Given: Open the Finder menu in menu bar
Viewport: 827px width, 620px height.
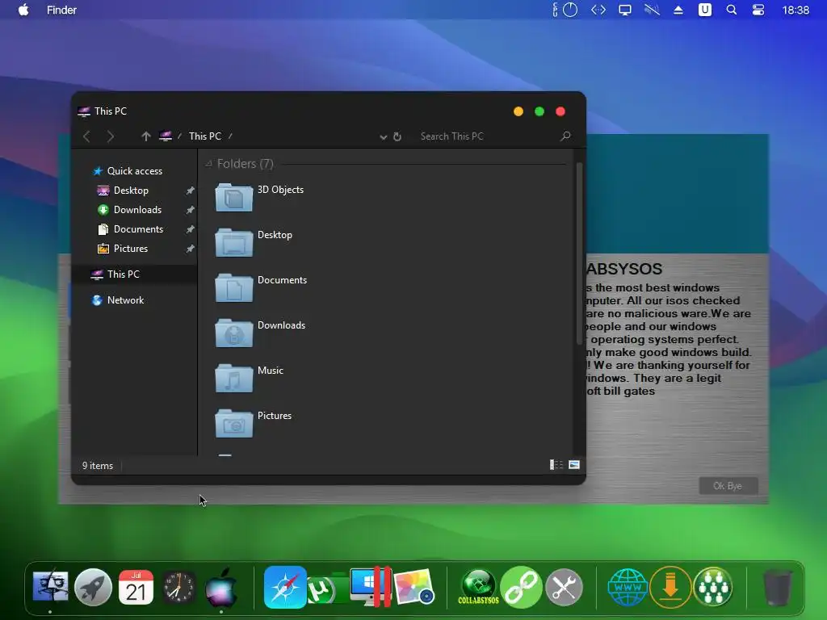Looking at the screenshot, I should click(x=61, y=10).
